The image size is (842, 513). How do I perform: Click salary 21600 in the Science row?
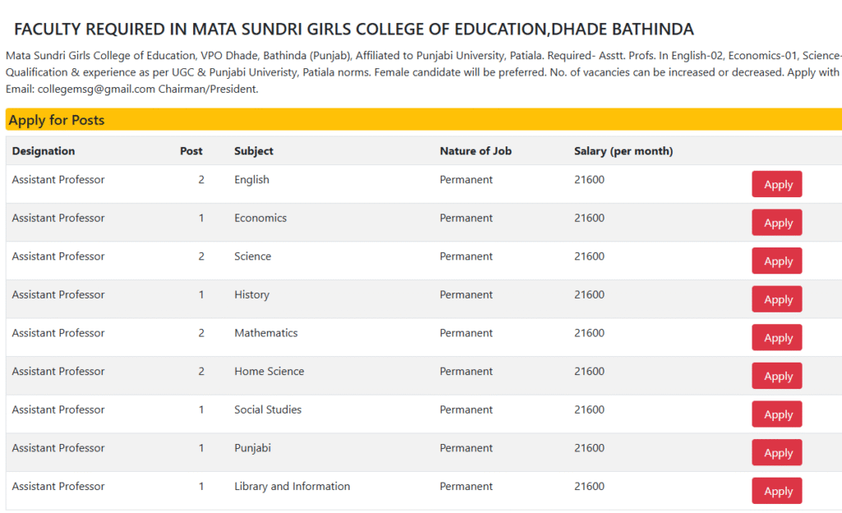[x=589, y=256]
